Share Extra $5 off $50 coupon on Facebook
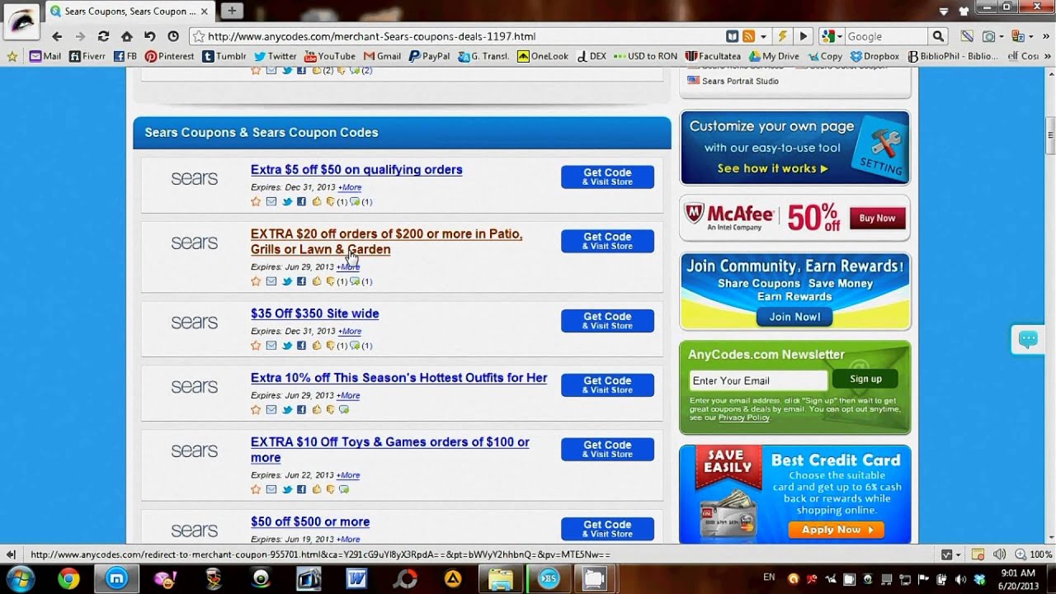Screen dimensions: 1056x594 pos(302,201)
